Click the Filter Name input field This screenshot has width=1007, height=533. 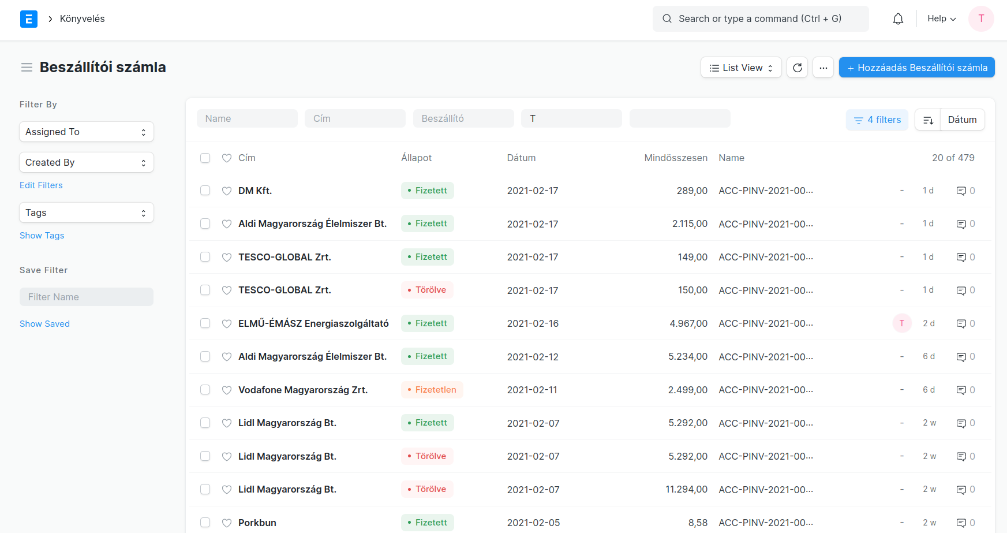pos(87,297)
